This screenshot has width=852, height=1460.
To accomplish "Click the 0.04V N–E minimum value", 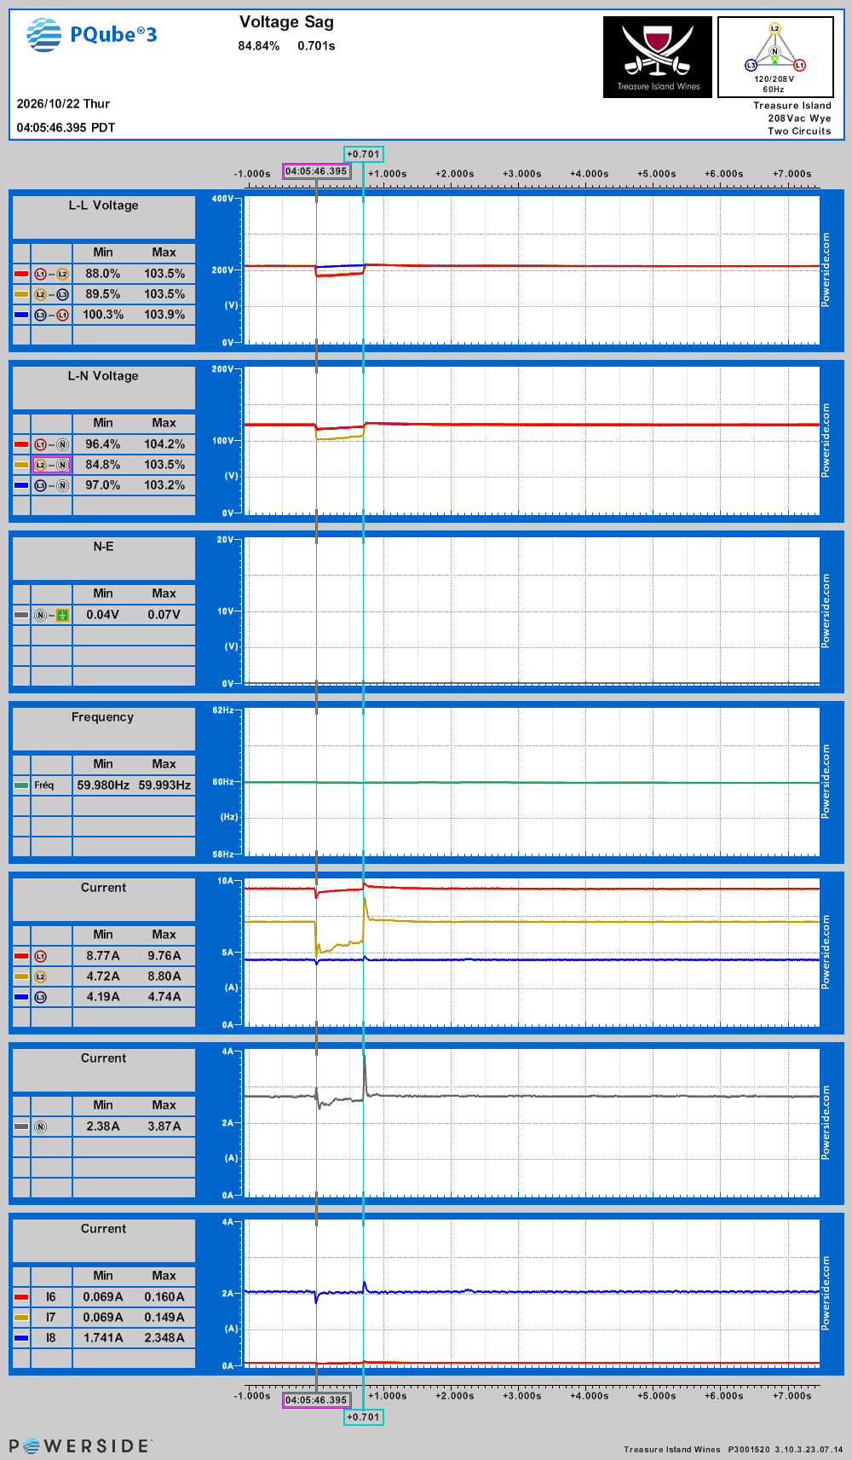I will (103, 615).
